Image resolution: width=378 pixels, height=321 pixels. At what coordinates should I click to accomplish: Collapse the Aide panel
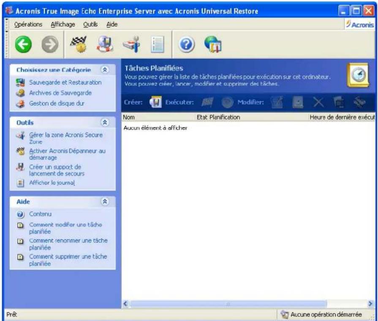(105, 201)
